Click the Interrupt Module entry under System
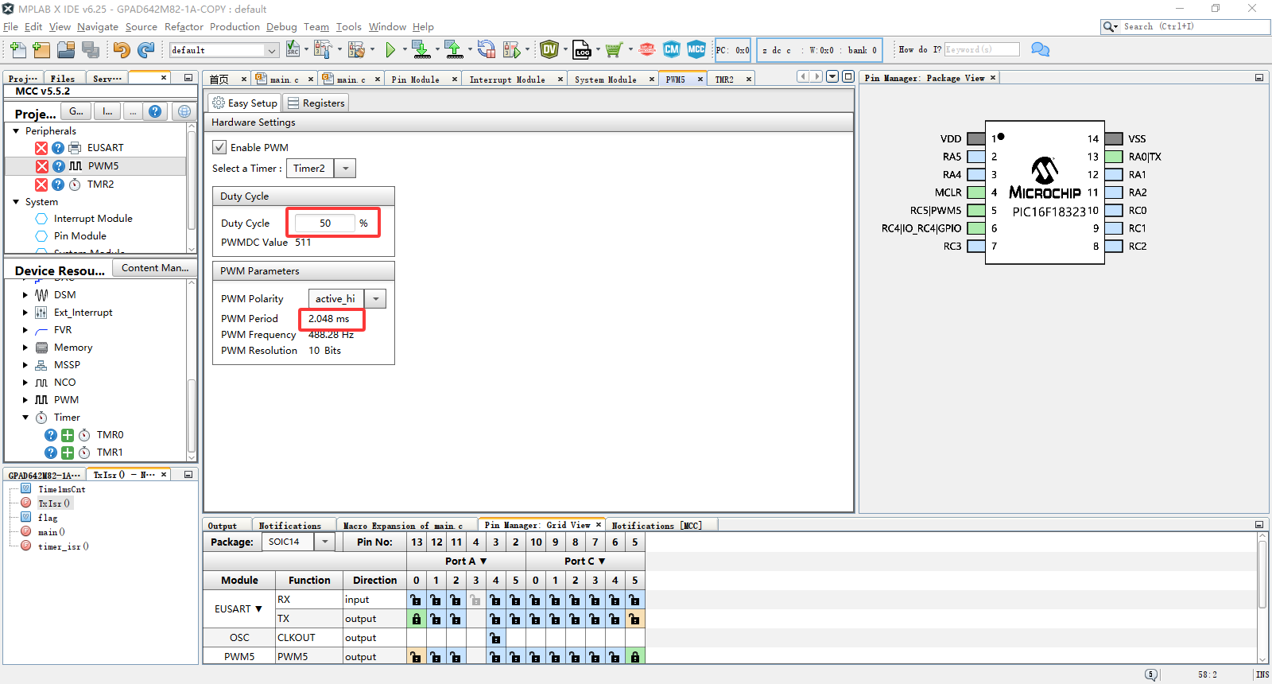Screen dimensions: 1272x684 (93, 219)
